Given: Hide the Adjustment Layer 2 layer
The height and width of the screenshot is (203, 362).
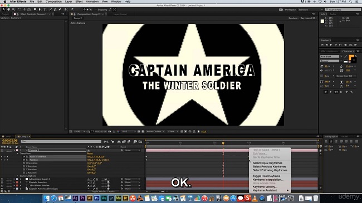Looking at the screenshot, I should (2, 179).
